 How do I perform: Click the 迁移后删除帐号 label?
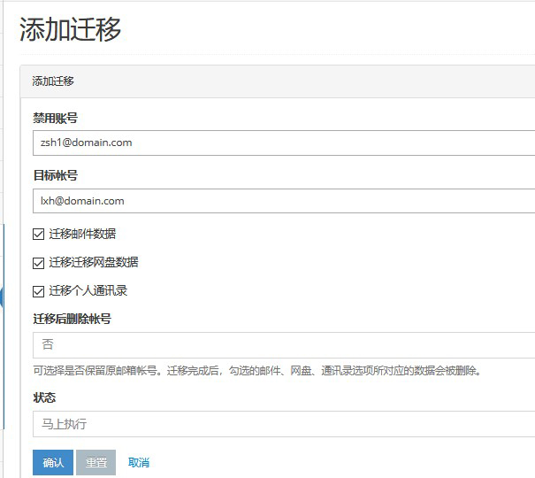point(72,319)
